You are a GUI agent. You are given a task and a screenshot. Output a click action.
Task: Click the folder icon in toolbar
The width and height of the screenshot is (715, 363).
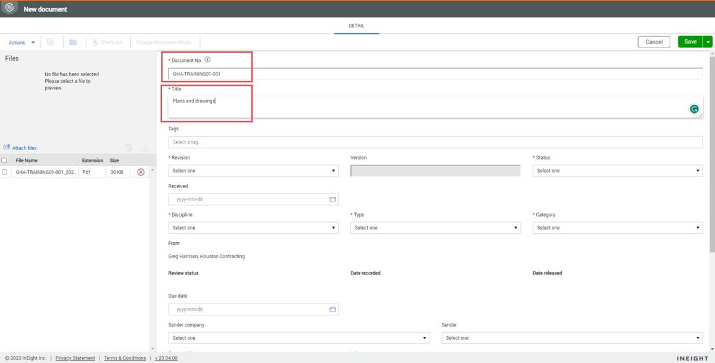pyautogui.click(x=73, y=42)
